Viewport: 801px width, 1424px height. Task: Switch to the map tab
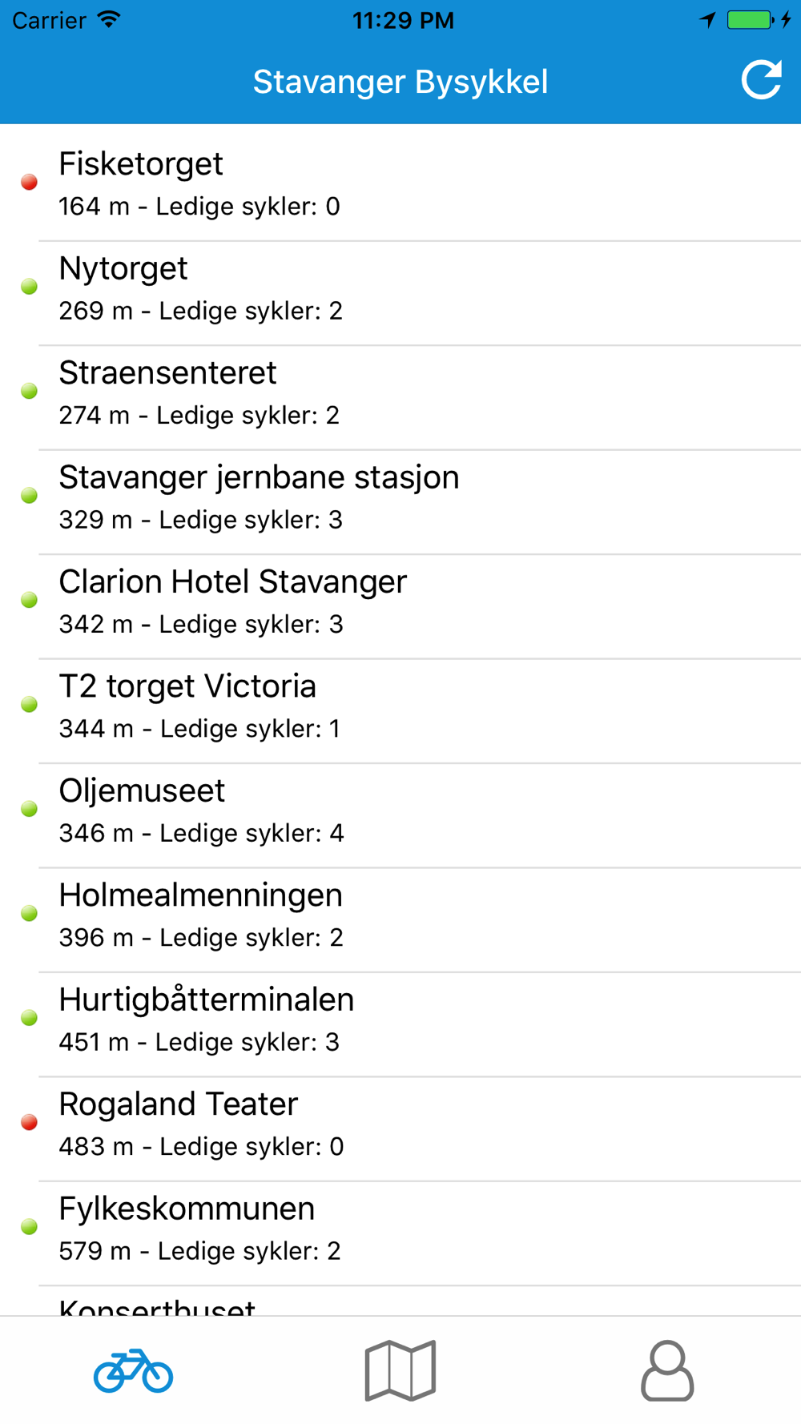[400, 1370]
